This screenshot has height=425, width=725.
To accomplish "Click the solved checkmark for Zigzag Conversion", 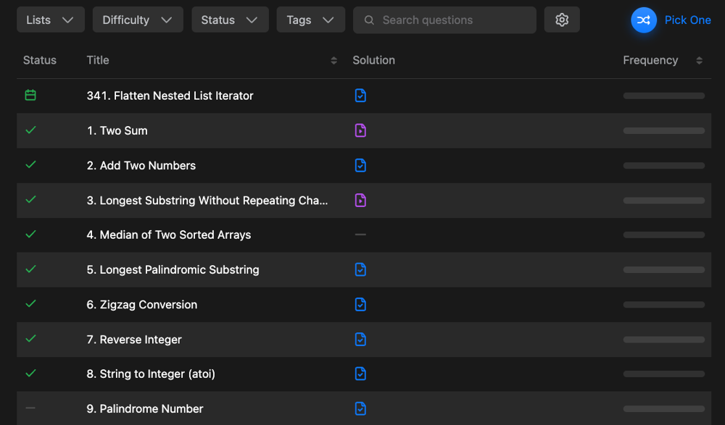I will click(x=30, y=304).
